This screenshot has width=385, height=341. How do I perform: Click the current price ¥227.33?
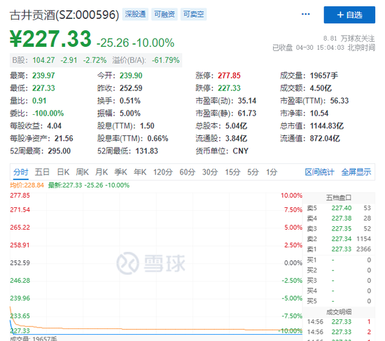point(50,39)
